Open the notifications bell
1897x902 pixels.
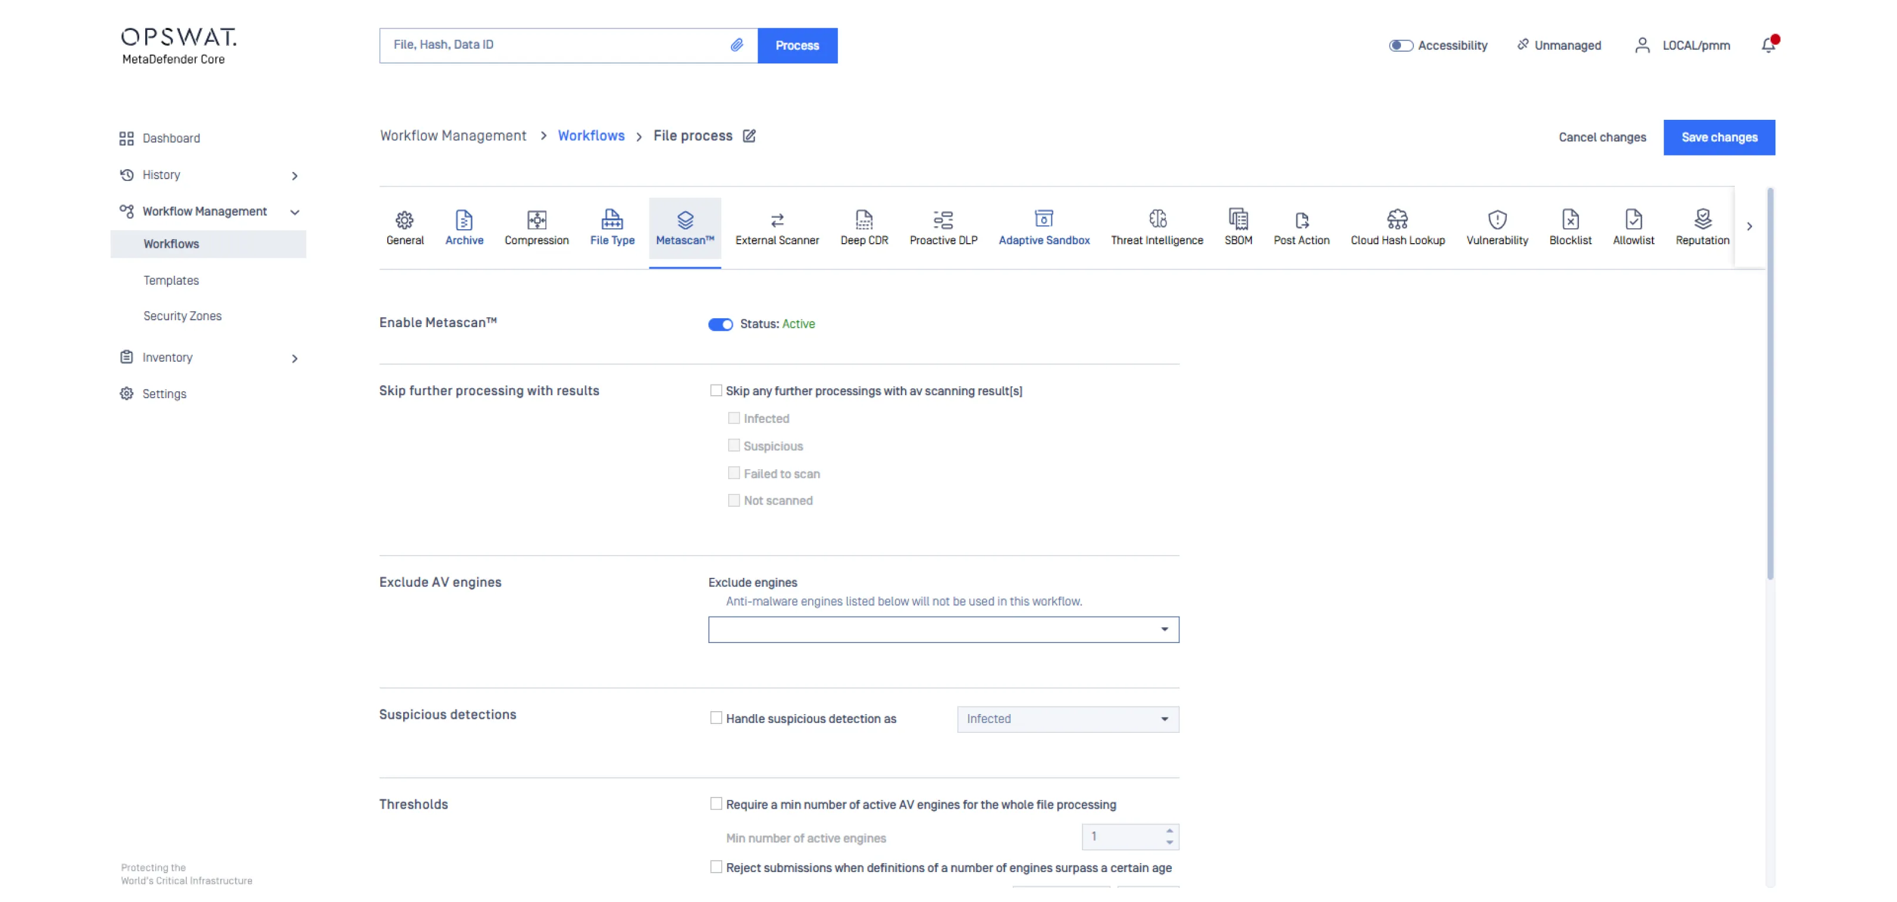tap(1768, 46)
